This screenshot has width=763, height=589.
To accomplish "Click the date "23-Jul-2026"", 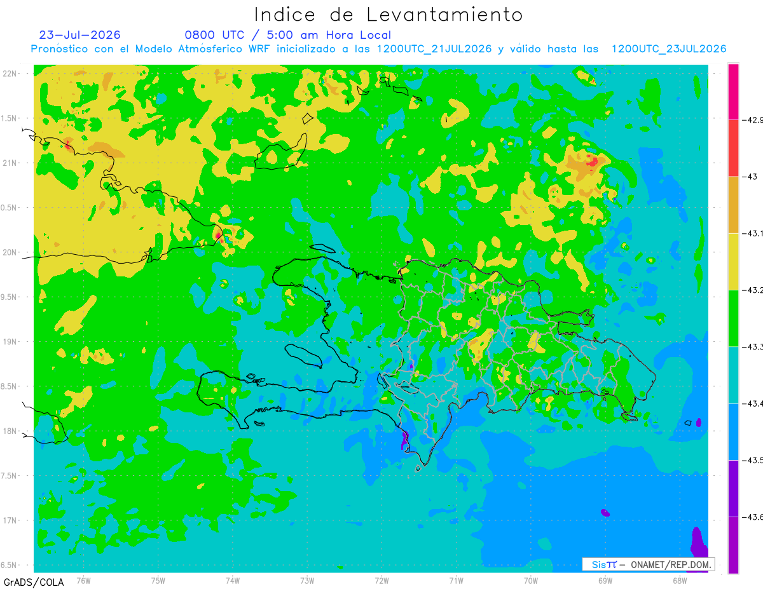I will click(x=79, y=35).
